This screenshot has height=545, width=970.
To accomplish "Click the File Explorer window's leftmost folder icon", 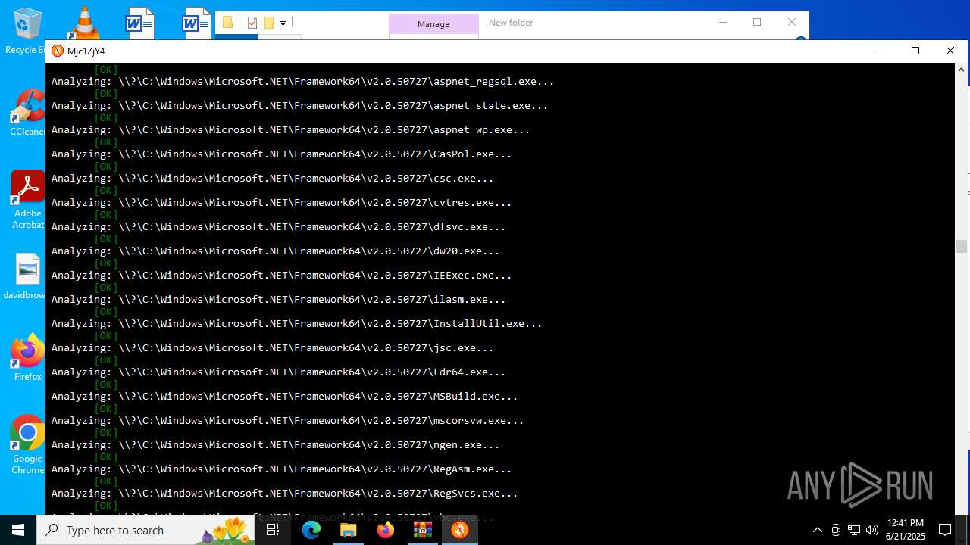I will [227, 23].
